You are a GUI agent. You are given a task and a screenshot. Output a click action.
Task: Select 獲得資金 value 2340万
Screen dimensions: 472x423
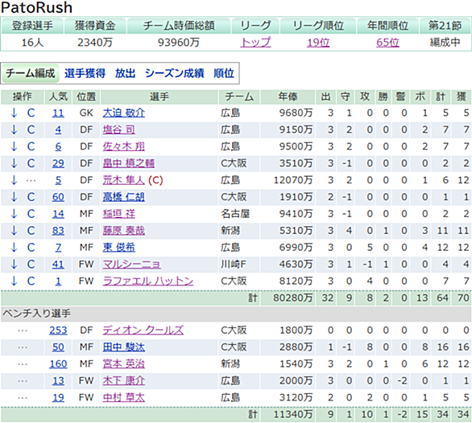pyautogui.click(x=95, y=43)
